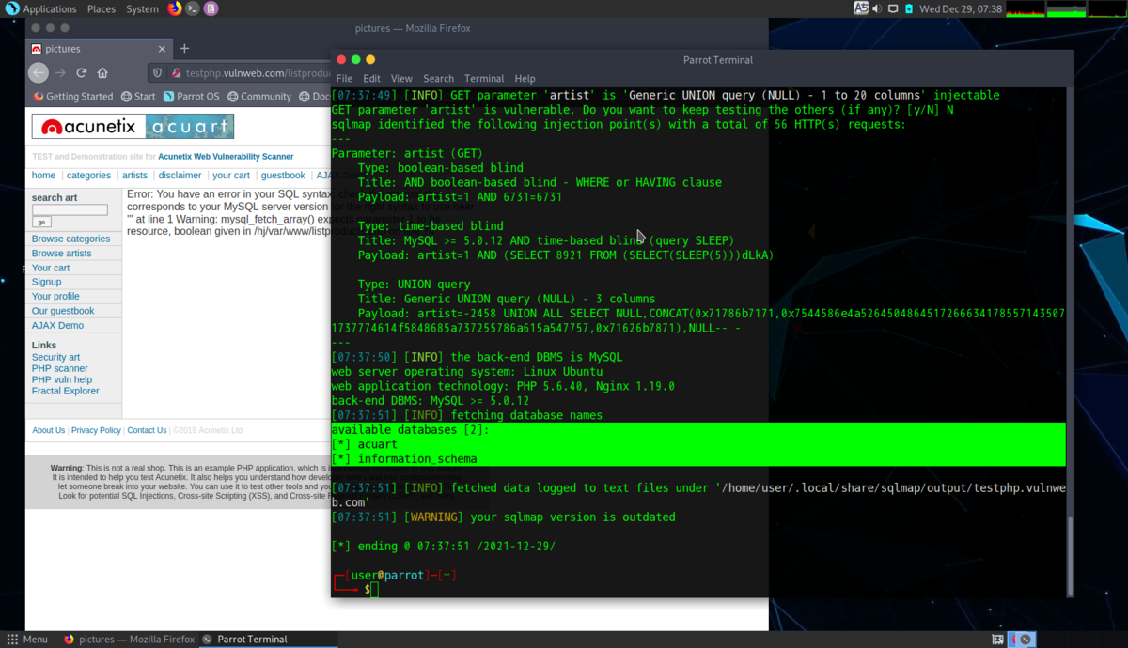Click the taskbar Menu grid icon
The height and width of the screenshot is (648, 1128).
(x=12, y=640)
